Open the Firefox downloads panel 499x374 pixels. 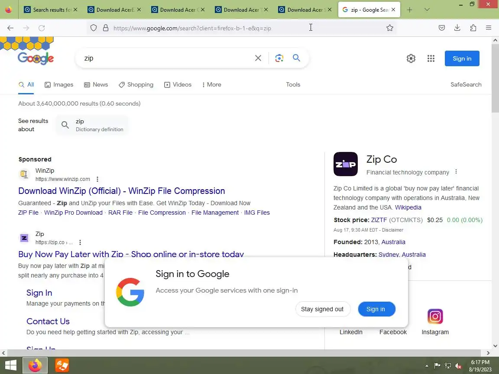click(457, 28)
